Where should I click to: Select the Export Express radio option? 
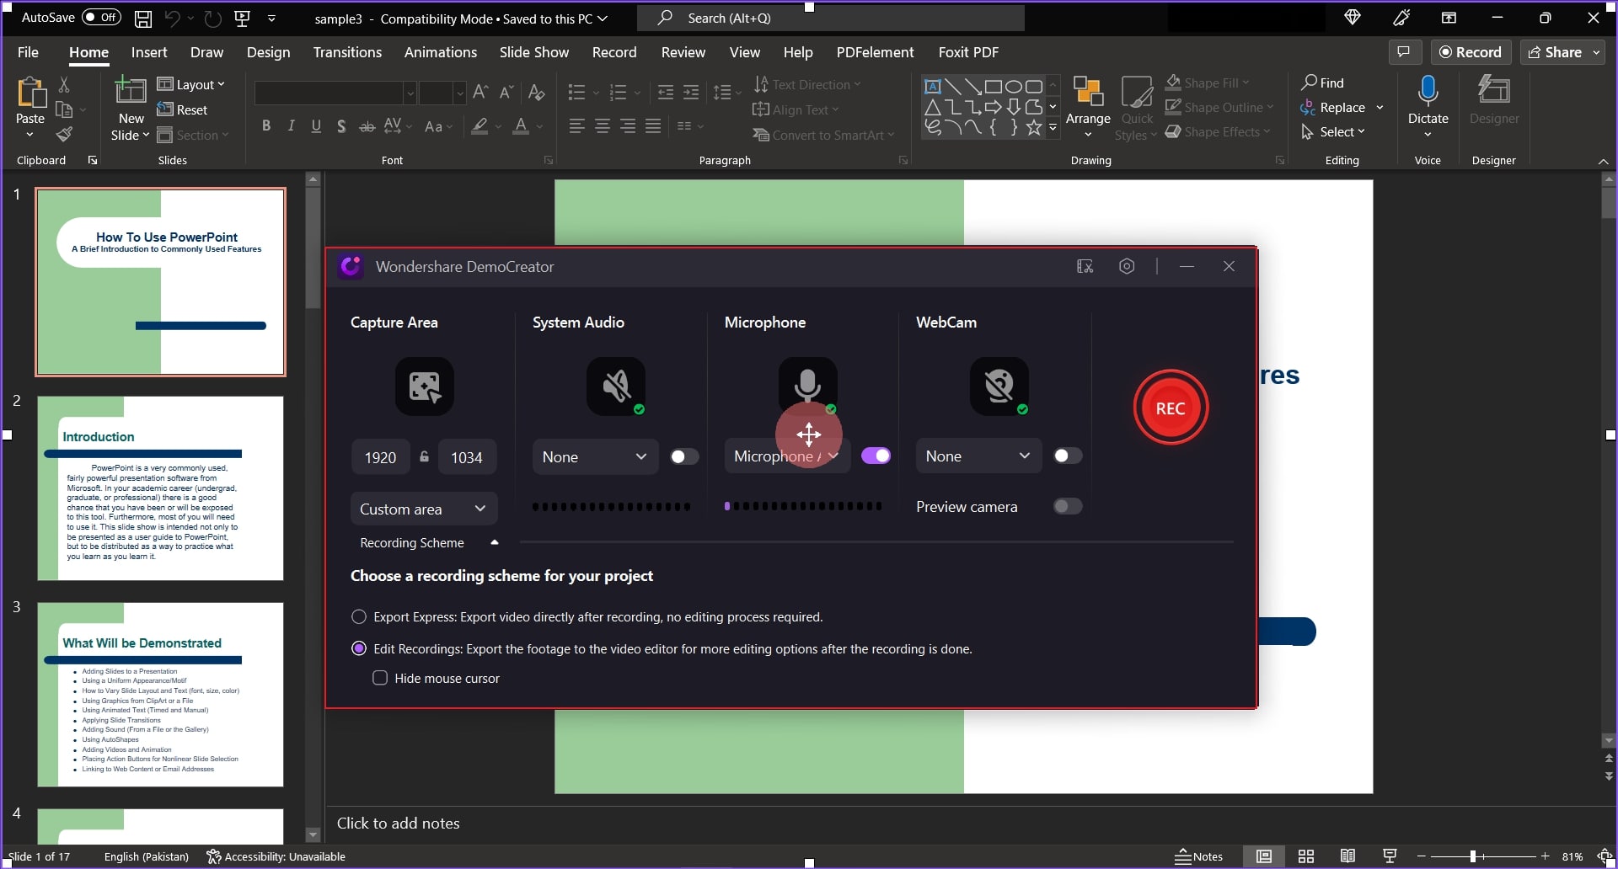click(359, 617)
